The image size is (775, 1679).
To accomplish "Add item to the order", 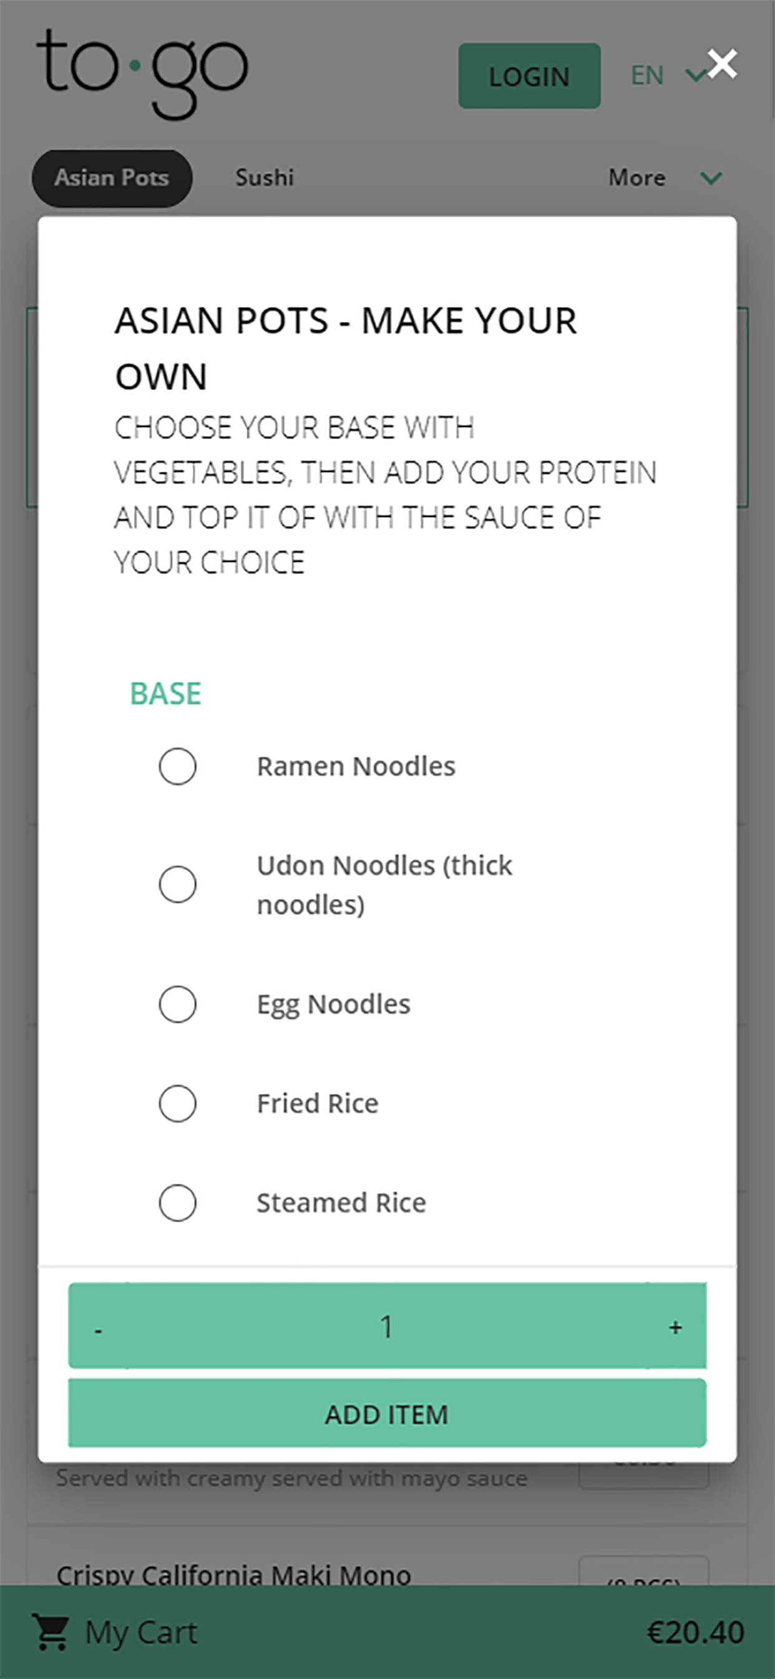I will (x=387, y=1414).
